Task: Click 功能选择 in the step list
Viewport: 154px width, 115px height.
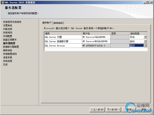Action: tap(8, 29)
